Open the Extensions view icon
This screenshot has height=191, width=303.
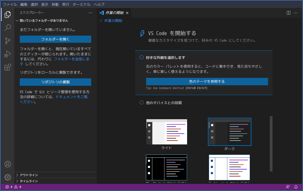pos(7,67)
